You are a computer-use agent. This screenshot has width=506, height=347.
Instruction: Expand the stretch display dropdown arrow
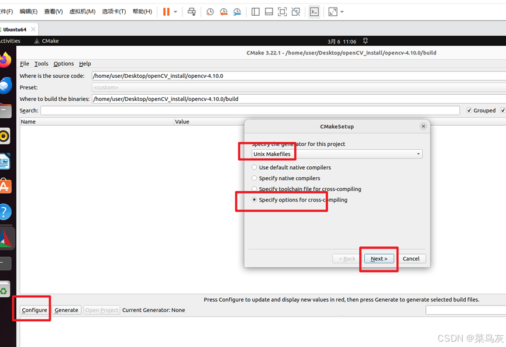point(342,12)
